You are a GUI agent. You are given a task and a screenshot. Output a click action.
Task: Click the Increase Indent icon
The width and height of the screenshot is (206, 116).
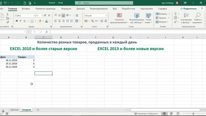pos(71,21)
